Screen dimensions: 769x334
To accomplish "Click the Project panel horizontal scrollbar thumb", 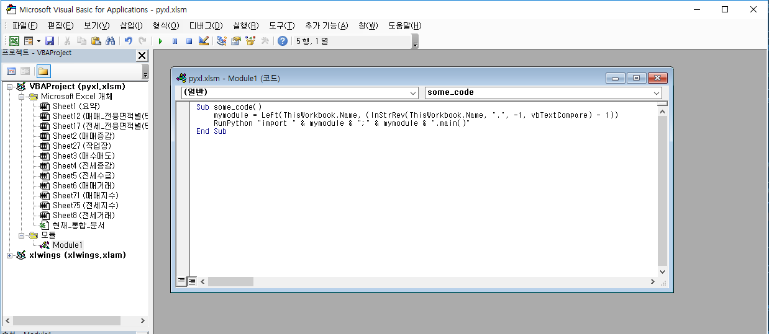I will tap(66, 321).
